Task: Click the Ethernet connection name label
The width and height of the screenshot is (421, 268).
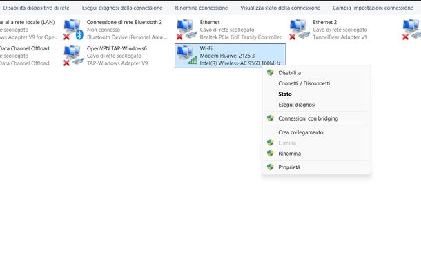Action: [x=209, y=22]
